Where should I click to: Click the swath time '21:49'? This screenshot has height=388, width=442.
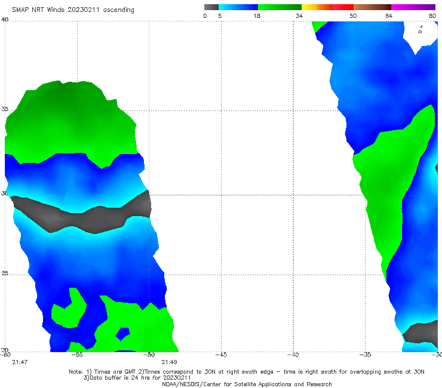pyautogui.click(x=169, y=362)
